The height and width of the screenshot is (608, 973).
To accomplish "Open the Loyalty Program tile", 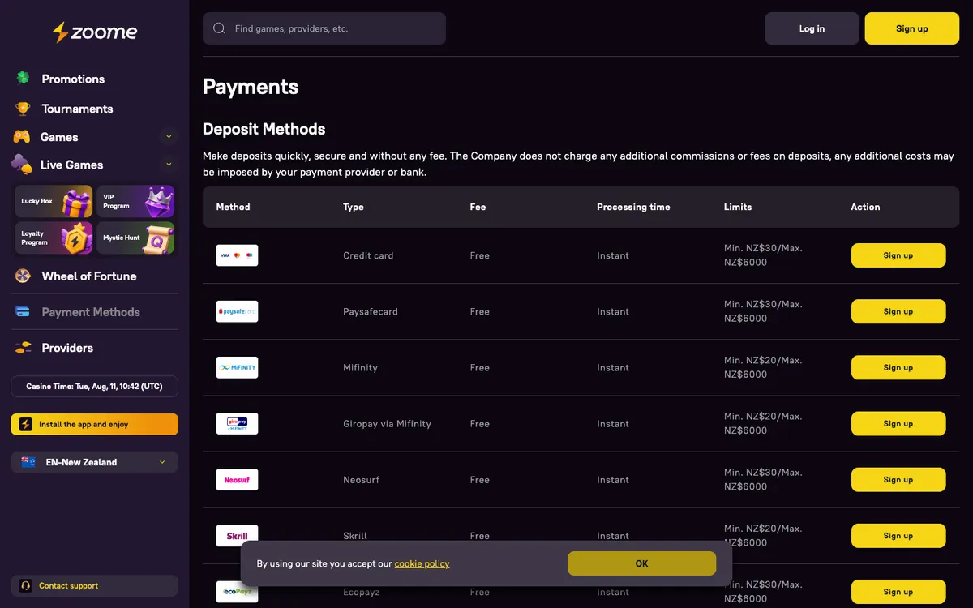I will [54, 238].
